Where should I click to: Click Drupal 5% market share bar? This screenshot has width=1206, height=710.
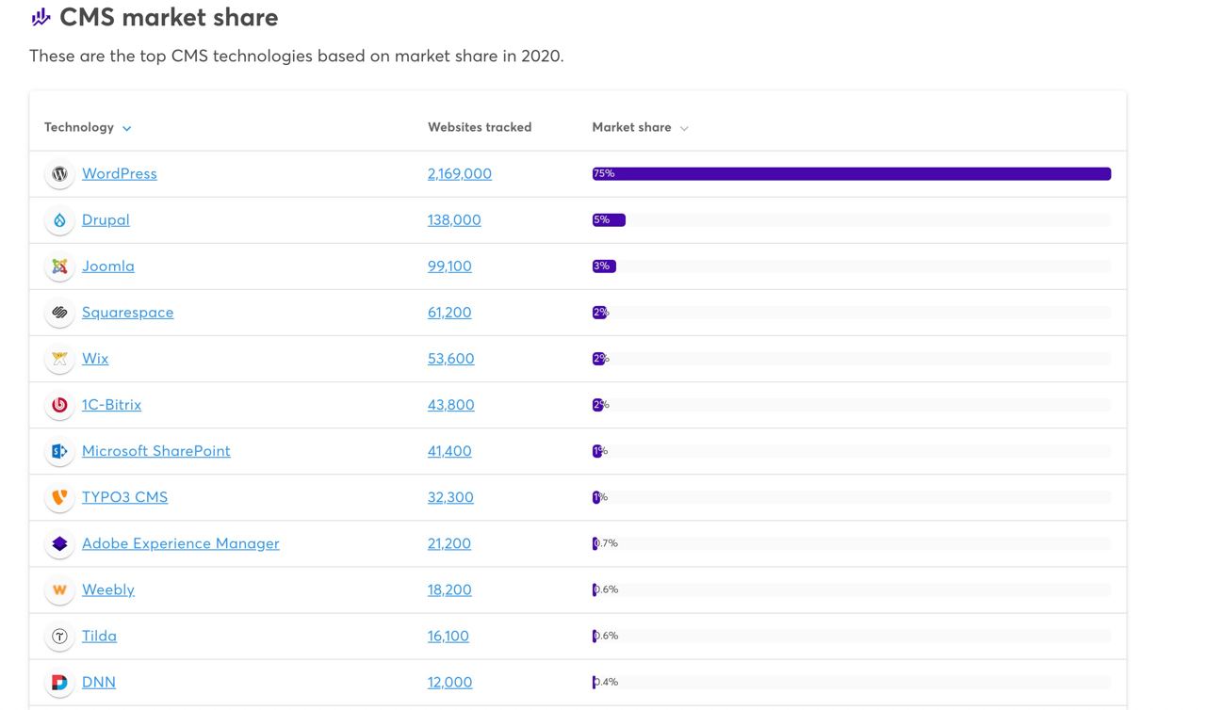tap(609, 219)
